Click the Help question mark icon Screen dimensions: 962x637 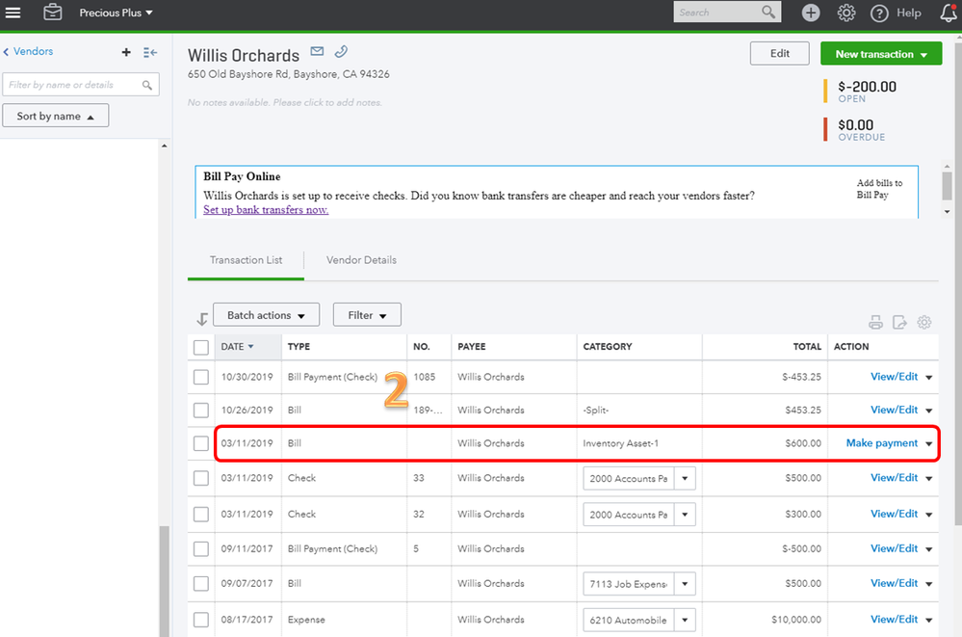[879, 13]
